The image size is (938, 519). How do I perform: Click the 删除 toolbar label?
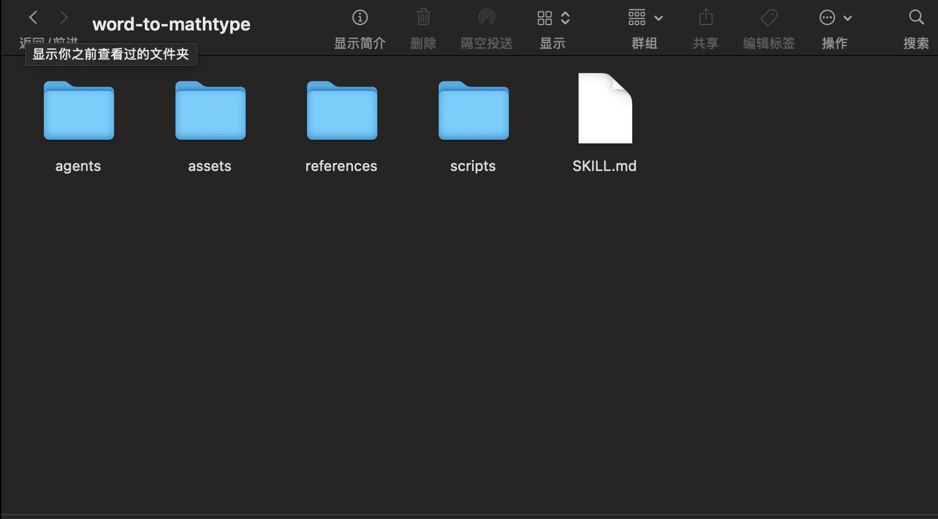coord(424,43)
